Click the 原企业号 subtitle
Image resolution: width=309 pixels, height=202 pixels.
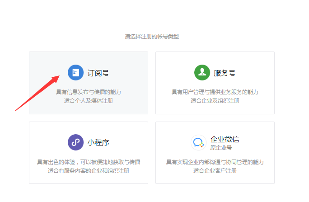pos(221,148)
